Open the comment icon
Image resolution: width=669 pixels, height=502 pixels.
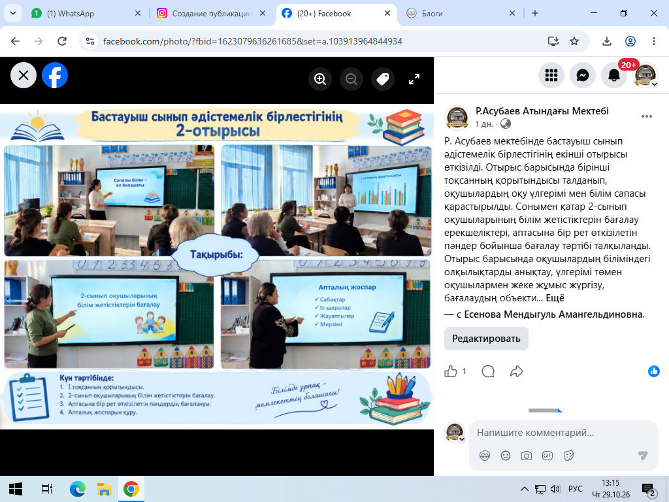pyautogui.click(x=487, y=371)
